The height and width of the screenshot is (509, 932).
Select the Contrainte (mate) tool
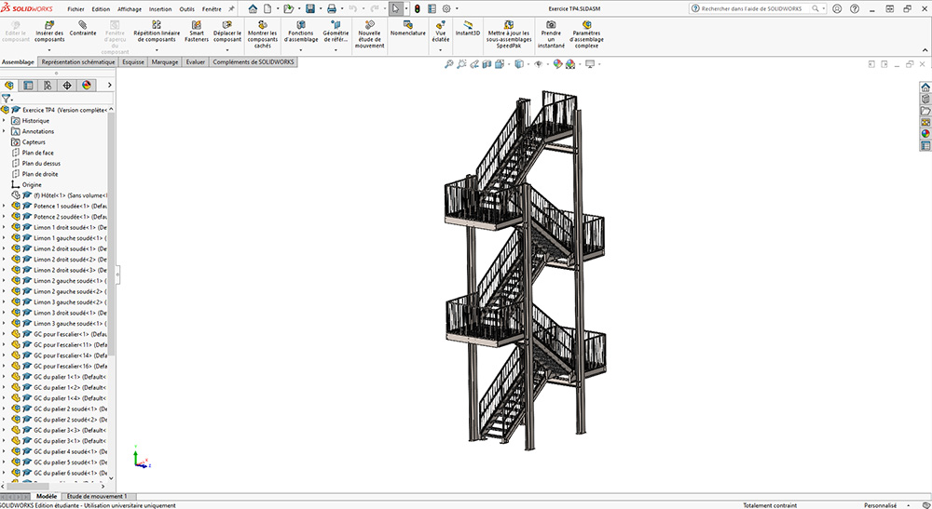point(83,28)
